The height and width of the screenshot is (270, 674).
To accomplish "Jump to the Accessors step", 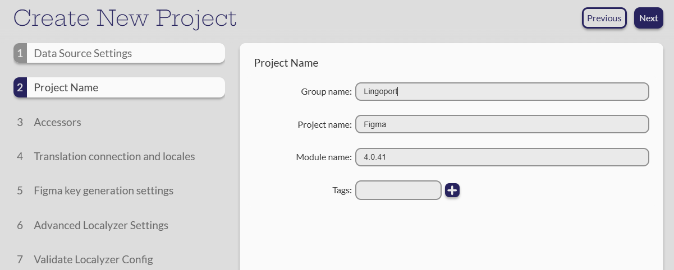I will pos(57,122).
